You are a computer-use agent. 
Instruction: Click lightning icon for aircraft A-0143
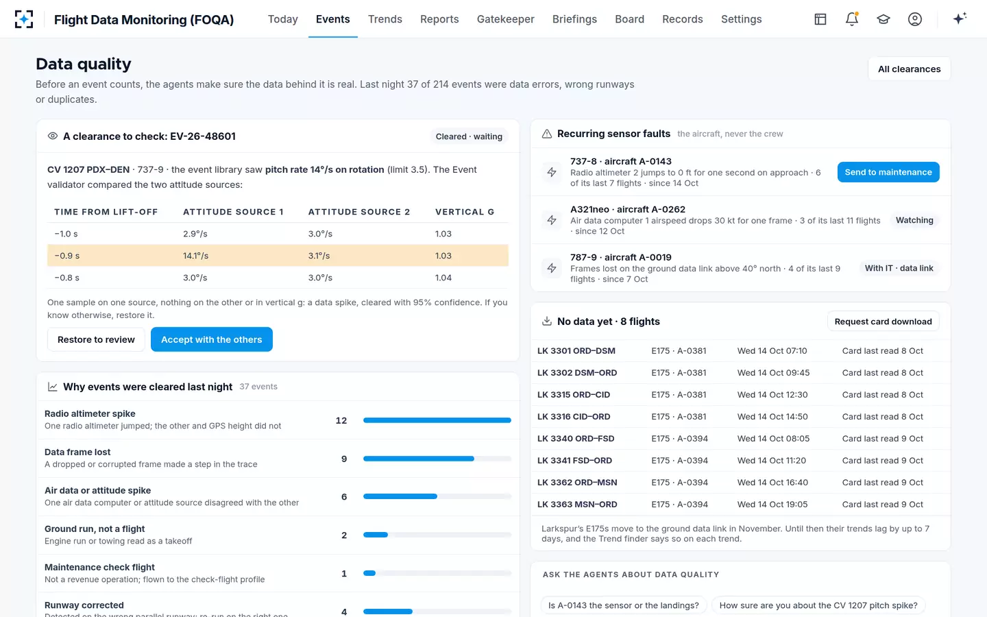[x=552, y=172]
